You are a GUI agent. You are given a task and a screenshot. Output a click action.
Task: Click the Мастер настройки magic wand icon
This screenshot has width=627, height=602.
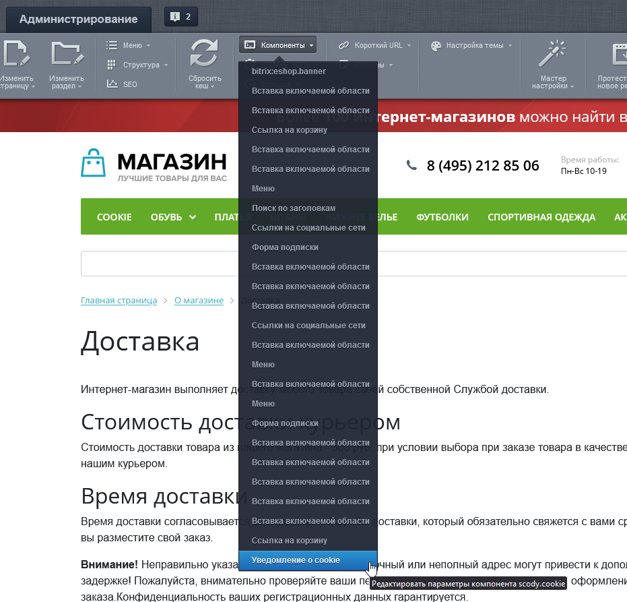coord(553,53)
